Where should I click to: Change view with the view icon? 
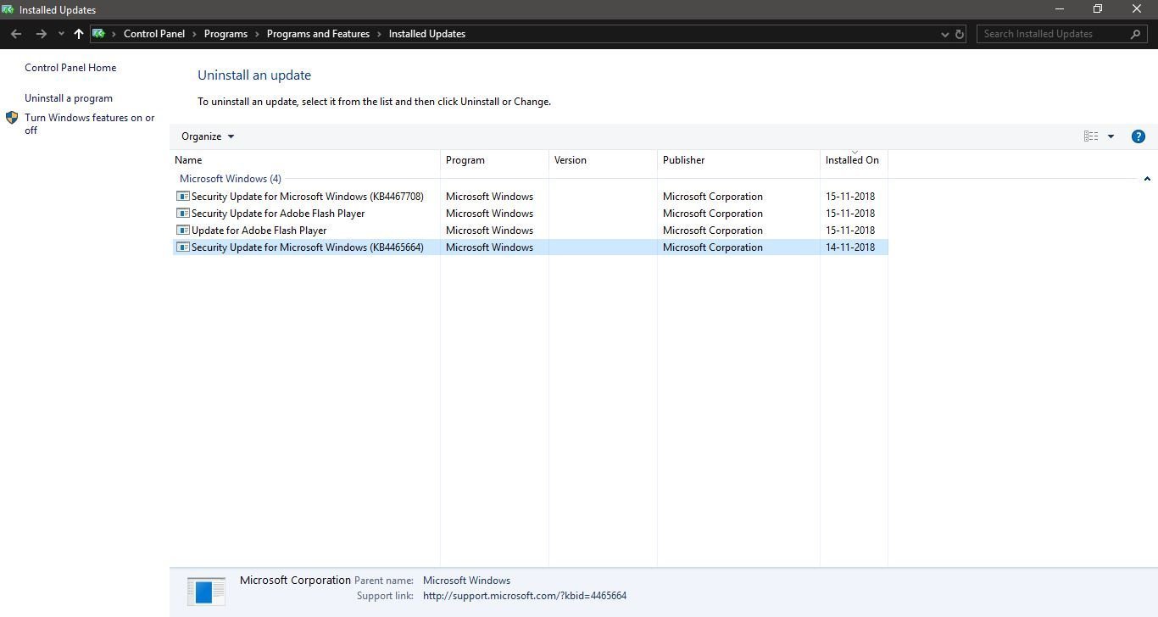coord(1091,136)
